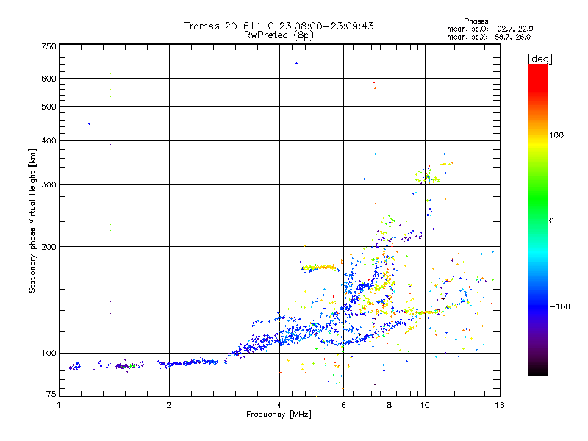
Task: Click x-axis tick label '1'
Action: 59,405
